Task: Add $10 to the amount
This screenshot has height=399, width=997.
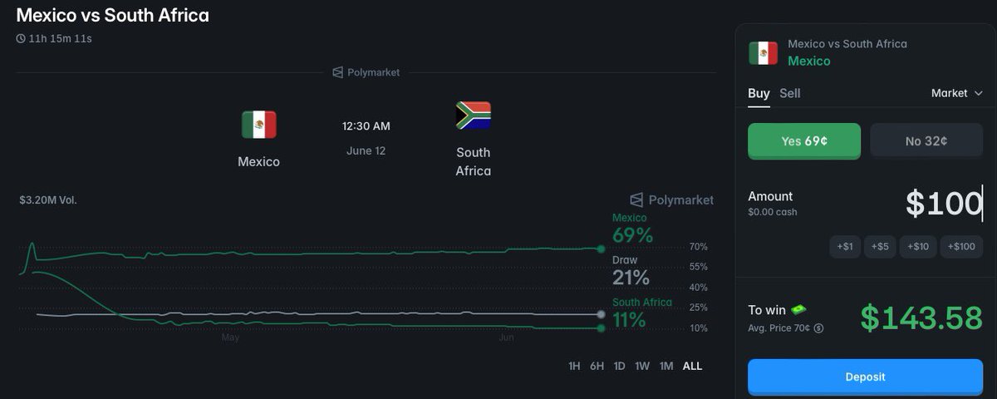Action: 918,246
